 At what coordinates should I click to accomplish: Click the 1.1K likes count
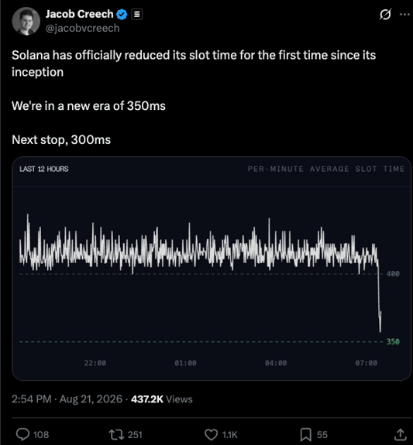[229, 435]
